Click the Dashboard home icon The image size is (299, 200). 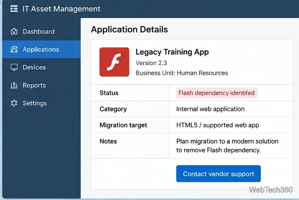coord(14,31)
